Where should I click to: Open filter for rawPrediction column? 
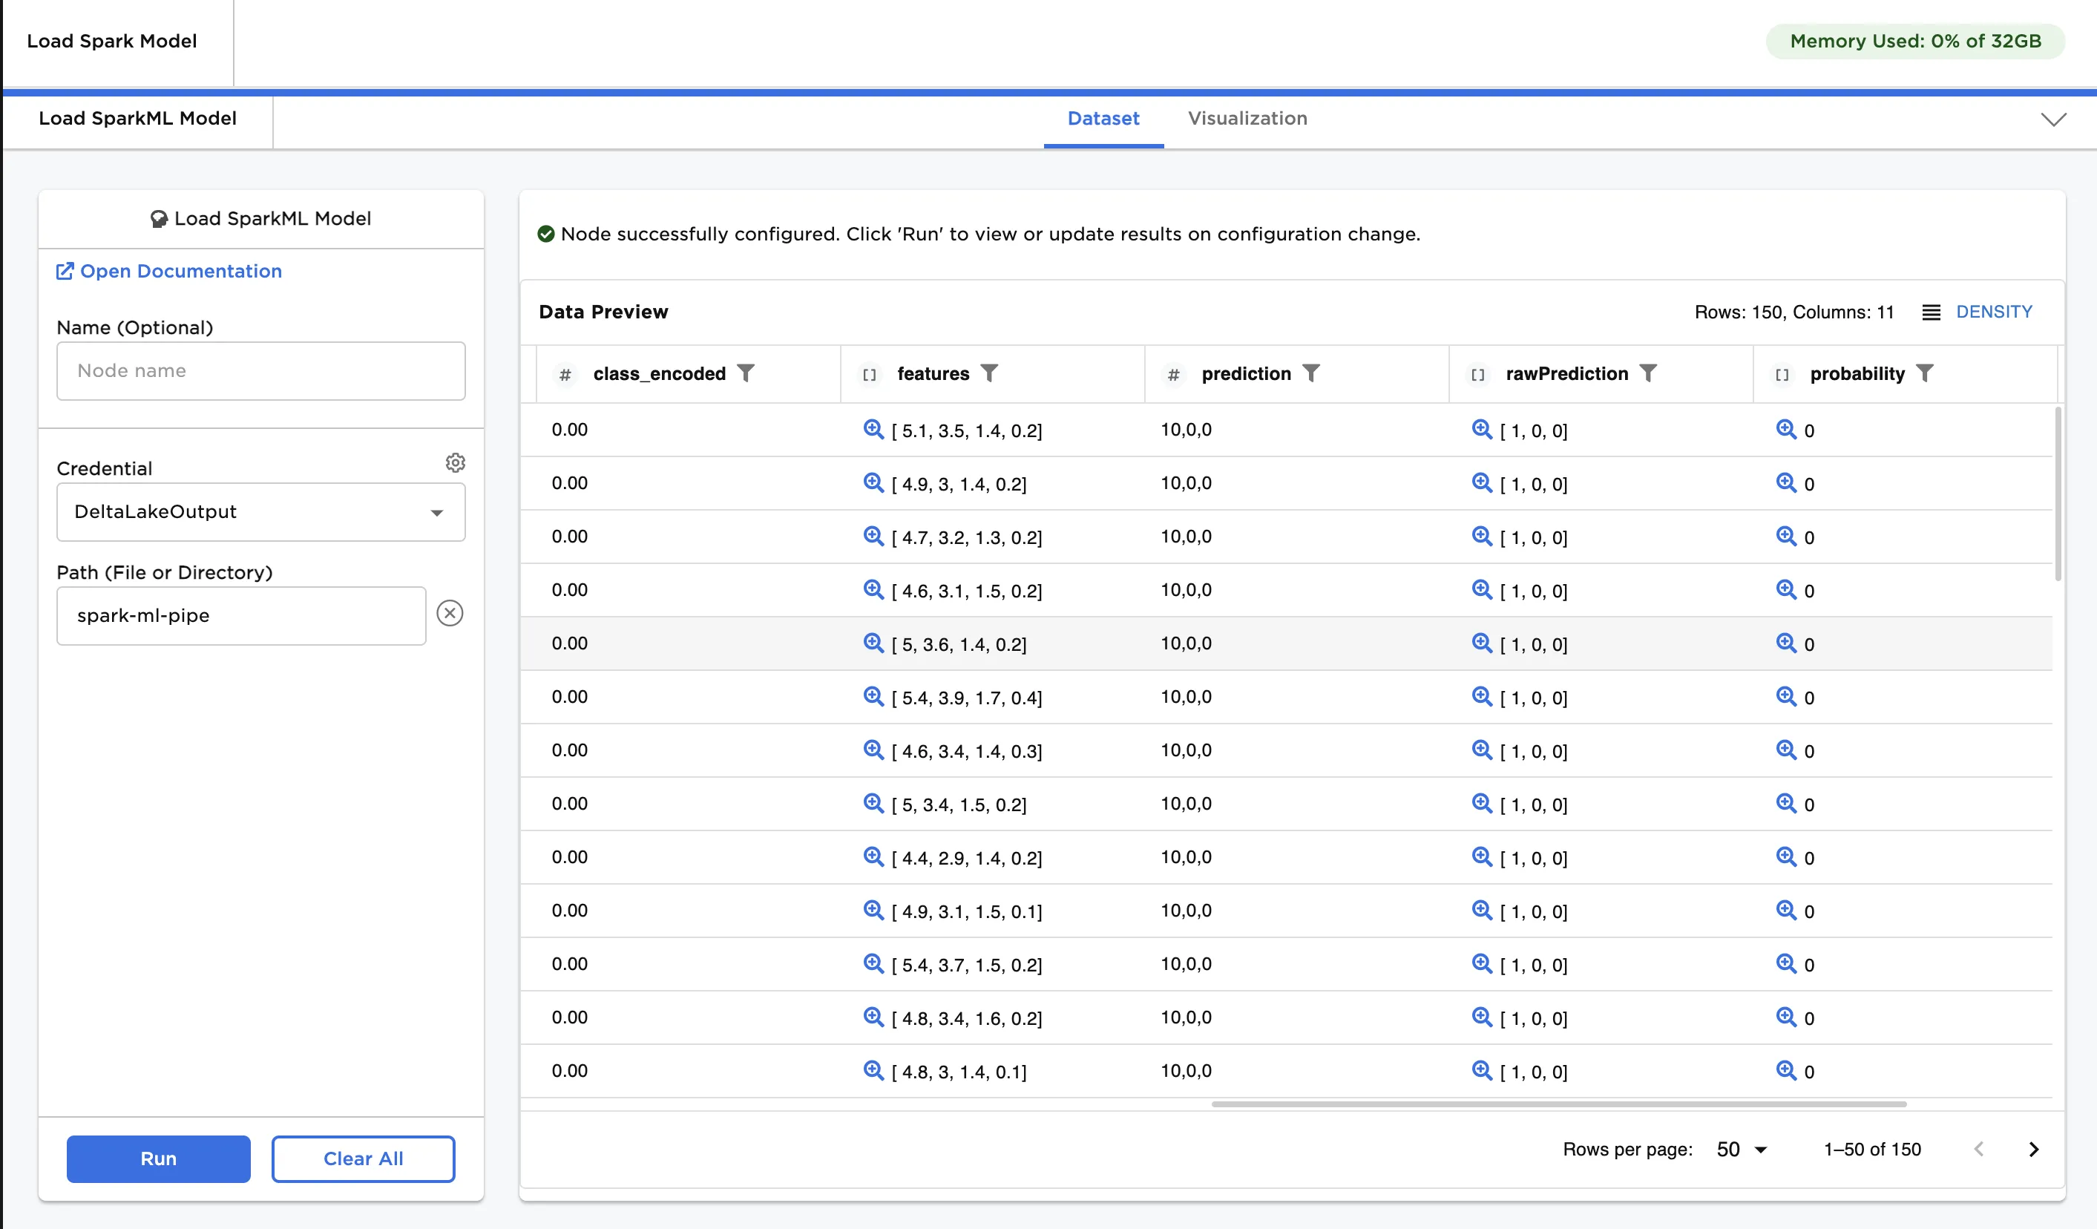[1649, 373]
